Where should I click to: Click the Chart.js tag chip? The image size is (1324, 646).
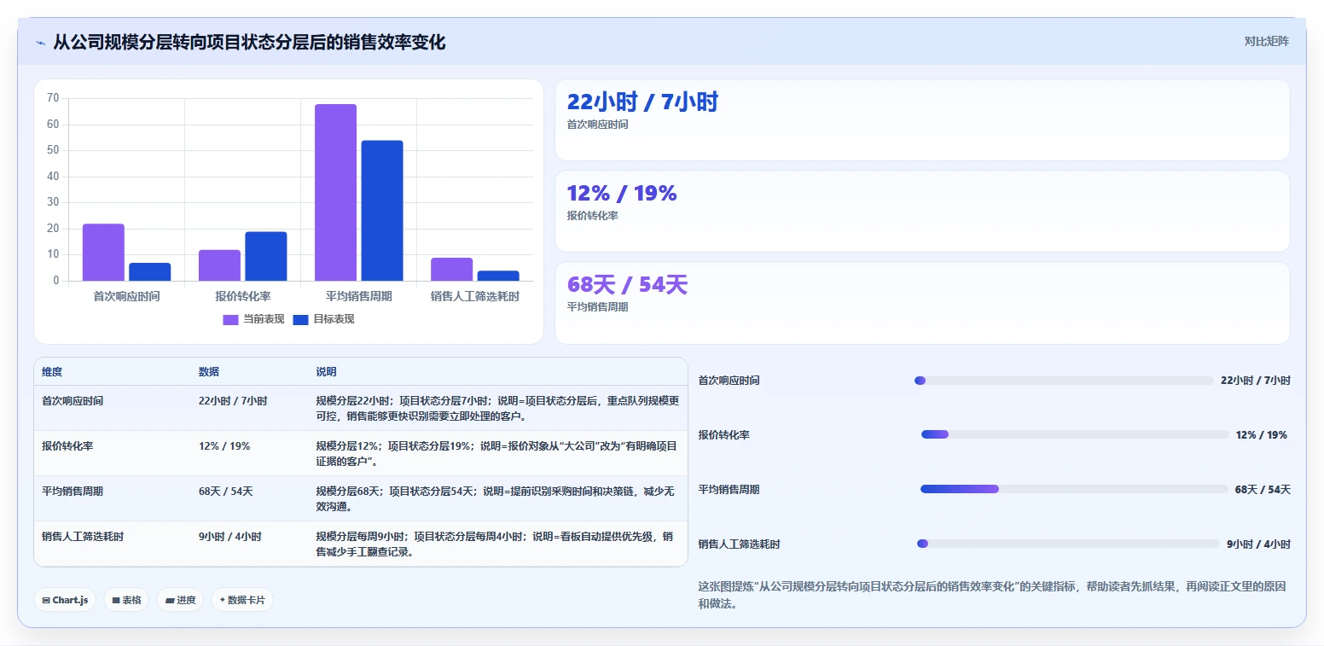pos(66,600)
